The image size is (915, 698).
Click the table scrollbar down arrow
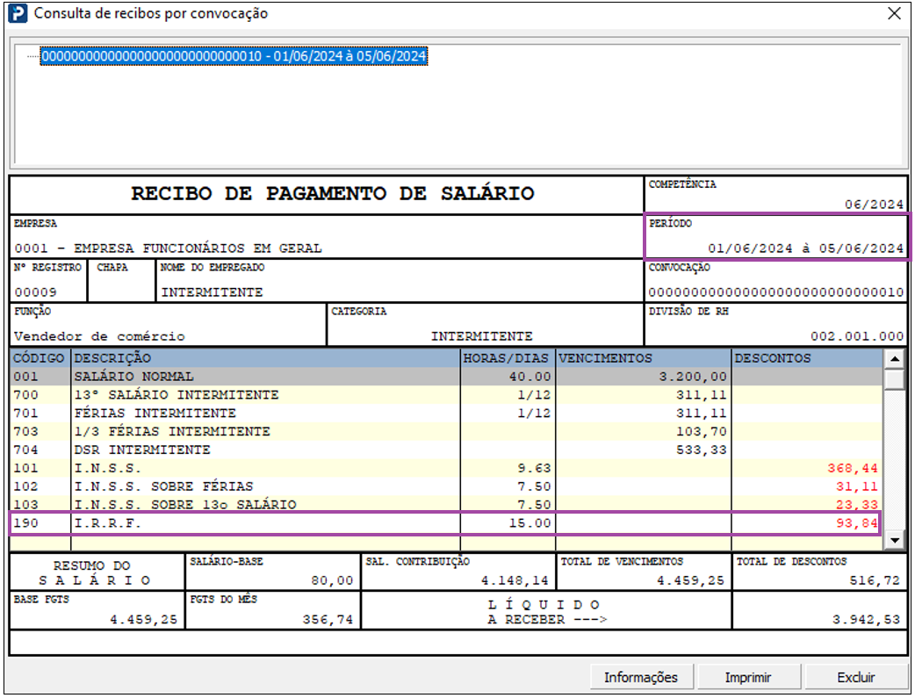pos(895,541)
